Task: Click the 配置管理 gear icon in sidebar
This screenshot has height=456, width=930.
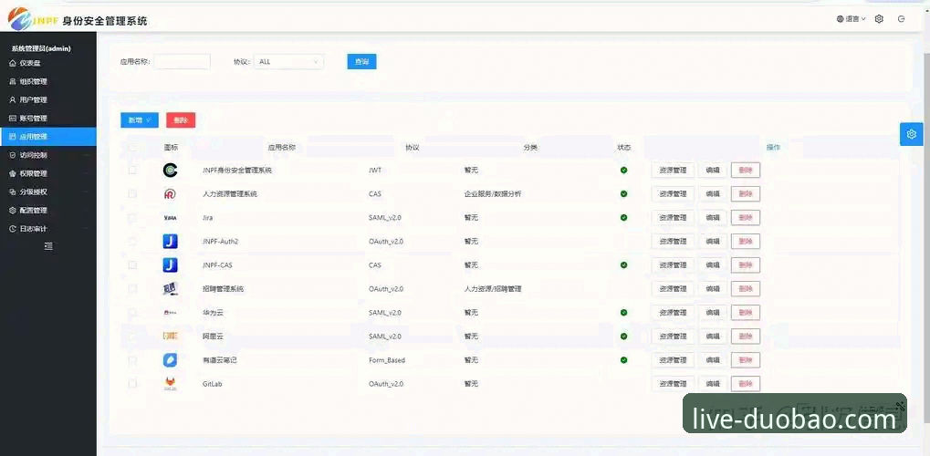Action: coord(13,210)
